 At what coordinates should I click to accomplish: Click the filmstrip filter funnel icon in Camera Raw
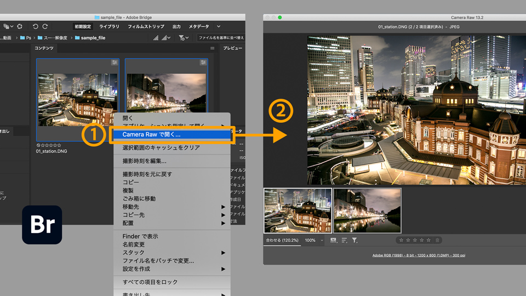355,240
